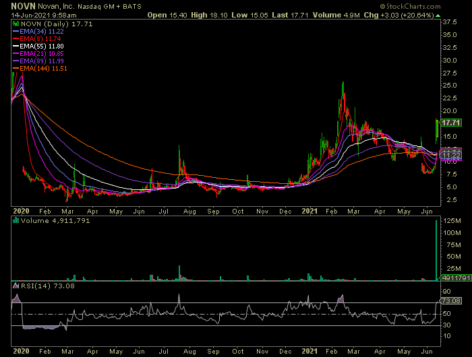
Task: Click the 'Mar' 2020 label on the bottom RSI axis
Action: coord(67,352)
